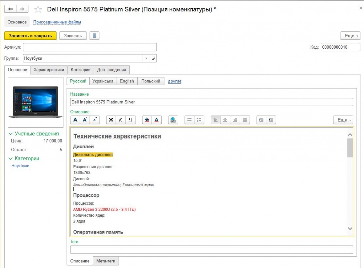Toggle italic formatting (К) in description toolbar
The image size is (364, 268).
pyautogui.click(x=121, y=120)
